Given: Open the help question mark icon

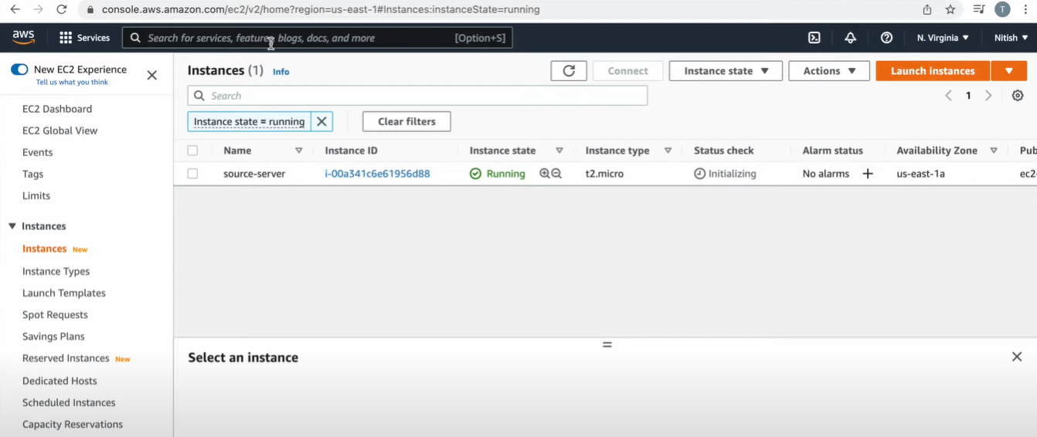Looking at the screenshot, I should (886, 38).
